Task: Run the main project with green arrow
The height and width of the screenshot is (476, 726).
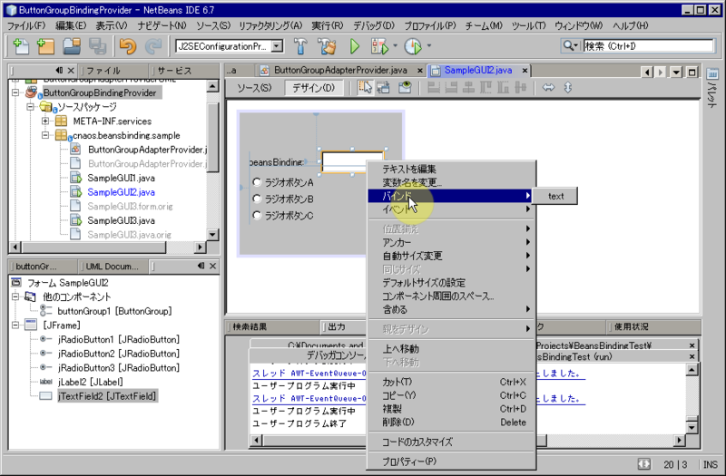Action: click(x=355, y=46)
